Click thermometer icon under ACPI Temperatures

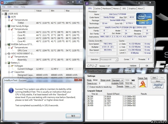pyautogui.click(x=12, y=20)
